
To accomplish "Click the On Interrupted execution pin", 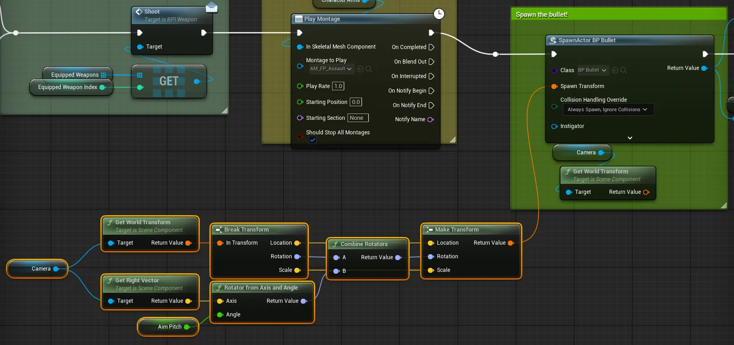I will point(431,76).
